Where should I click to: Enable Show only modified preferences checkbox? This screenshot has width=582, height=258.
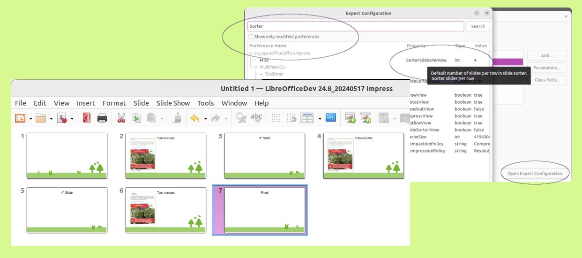click(x=251, y=37)
